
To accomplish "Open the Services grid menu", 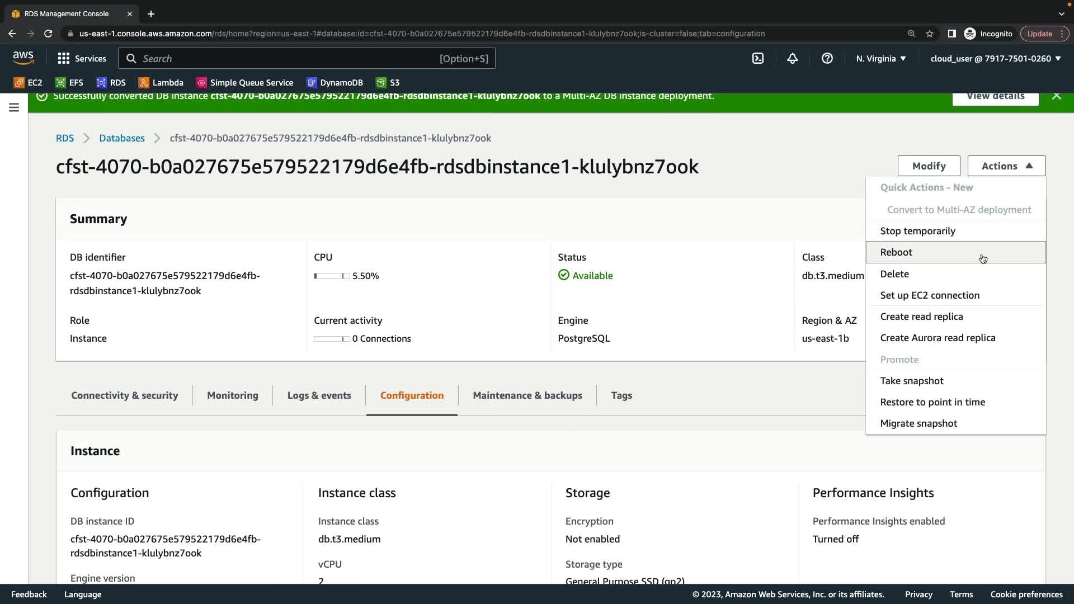I will pos(82,58).
